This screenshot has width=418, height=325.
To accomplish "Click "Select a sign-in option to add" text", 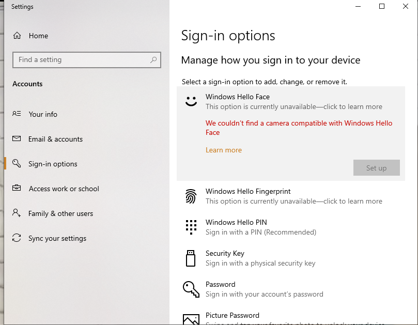I will [265, 82].
